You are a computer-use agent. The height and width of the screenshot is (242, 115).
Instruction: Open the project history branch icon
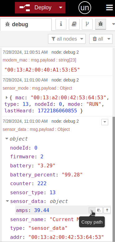pyautogui.click(x=87, y=24)
